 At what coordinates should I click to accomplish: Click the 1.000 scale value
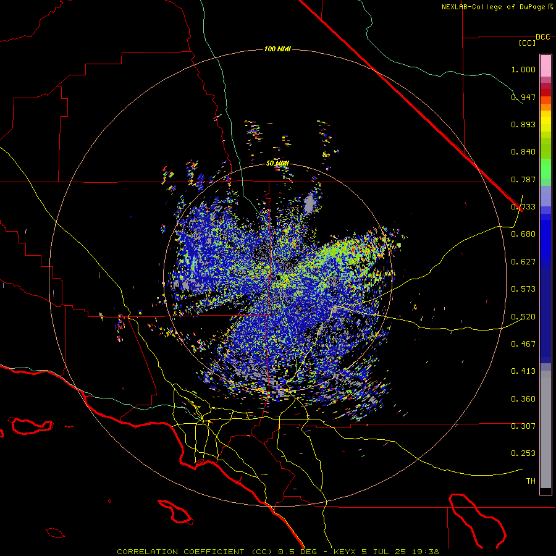(523, 69)
